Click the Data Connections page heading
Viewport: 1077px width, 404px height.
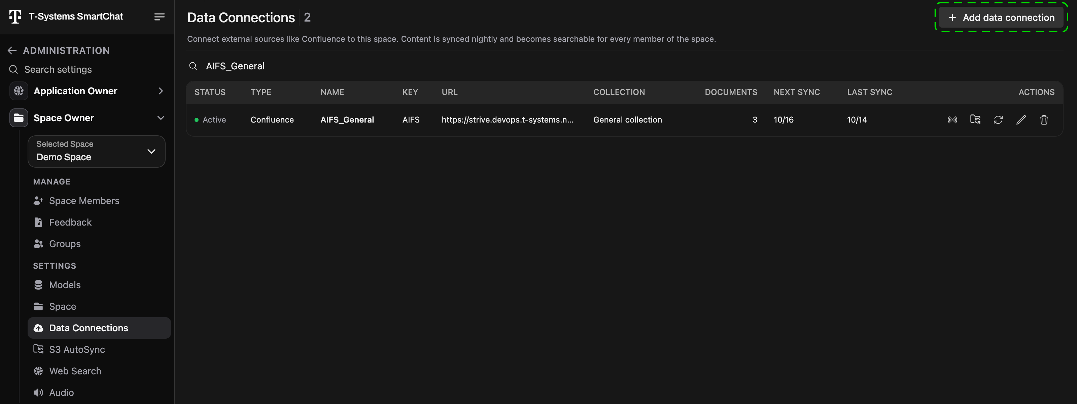(x=241, y=18)
